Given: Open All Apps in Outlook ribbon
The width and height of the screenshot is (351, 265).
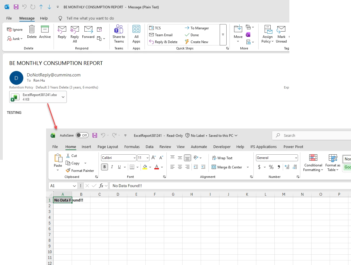Looking at the screenshot, I should tap(136, 34).
